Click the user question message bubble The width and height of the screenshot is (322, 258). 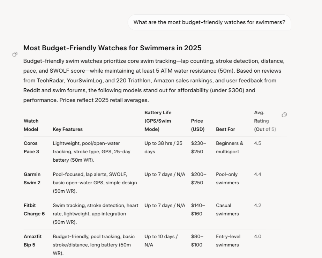click(x=209, y=22)
